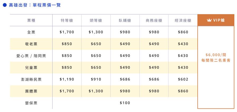Viewport: 237px width, 112px height.
Task: Click the 愛心票 / 陪同票 row label
Action: 31,56
